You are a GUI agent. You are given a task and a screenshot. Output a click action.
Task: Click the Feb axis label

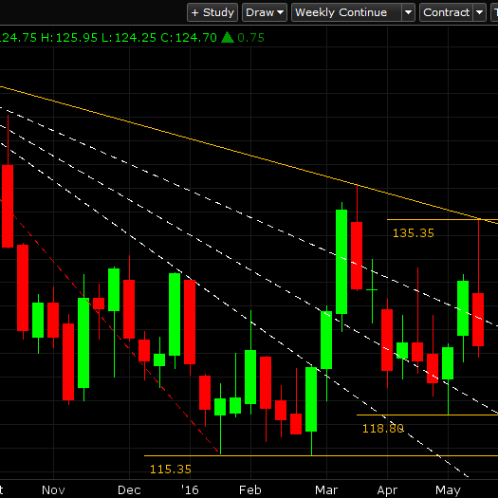coord(250,489)
